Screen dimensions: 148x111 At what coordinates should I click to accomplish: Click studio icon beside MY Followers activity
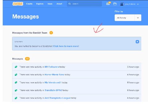pos(16,67)
